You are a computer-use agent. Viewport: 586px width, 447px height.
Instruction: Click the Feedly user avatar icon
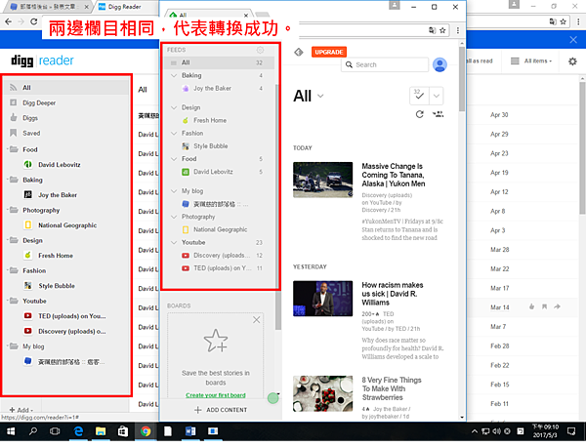pos(439,65)
